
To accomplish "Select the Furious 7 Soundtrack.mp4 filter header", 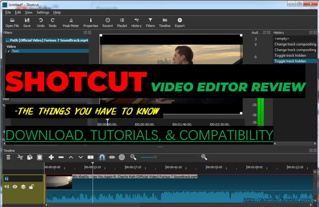I will click(47, 40).
